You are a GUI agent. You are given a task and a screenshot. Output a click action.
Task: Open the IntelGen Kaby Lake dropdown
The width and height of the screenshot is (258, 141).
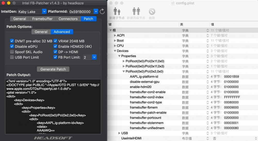[44, 11]
